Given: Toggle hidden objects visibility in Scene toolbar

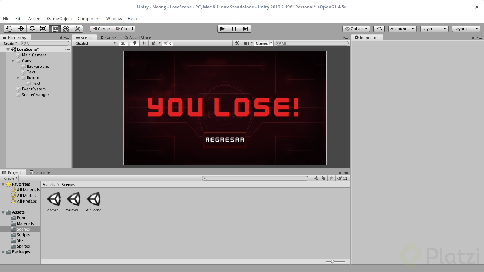Looking at the screenshot, I should [168, 43].
